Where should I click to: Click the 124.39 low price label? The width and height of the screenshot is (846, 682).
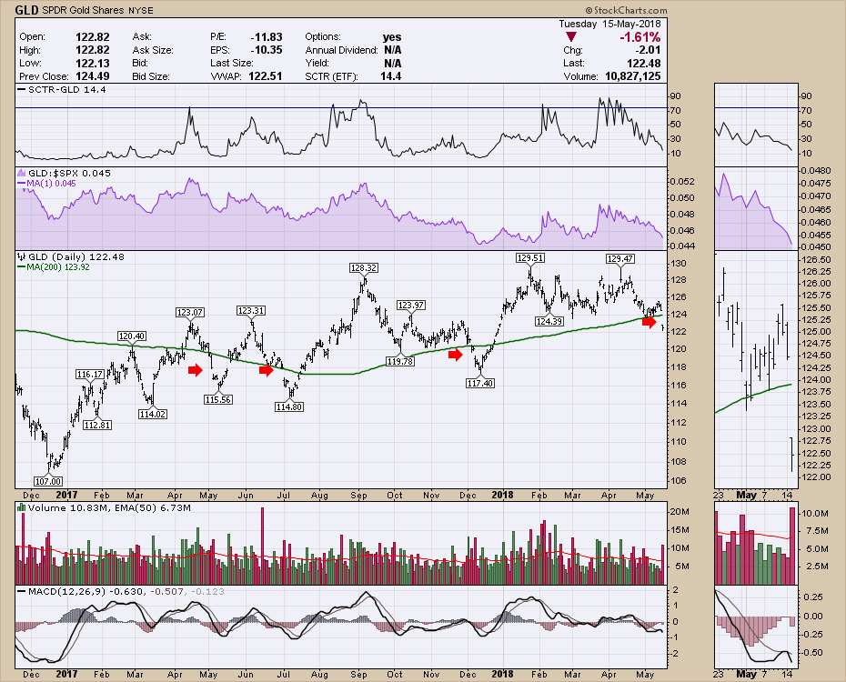click(x=549, y=321)
